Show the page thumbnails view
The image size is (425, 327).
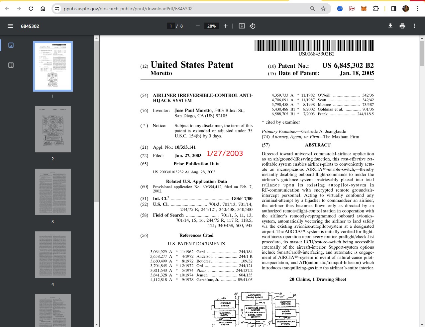click(11, 45)
